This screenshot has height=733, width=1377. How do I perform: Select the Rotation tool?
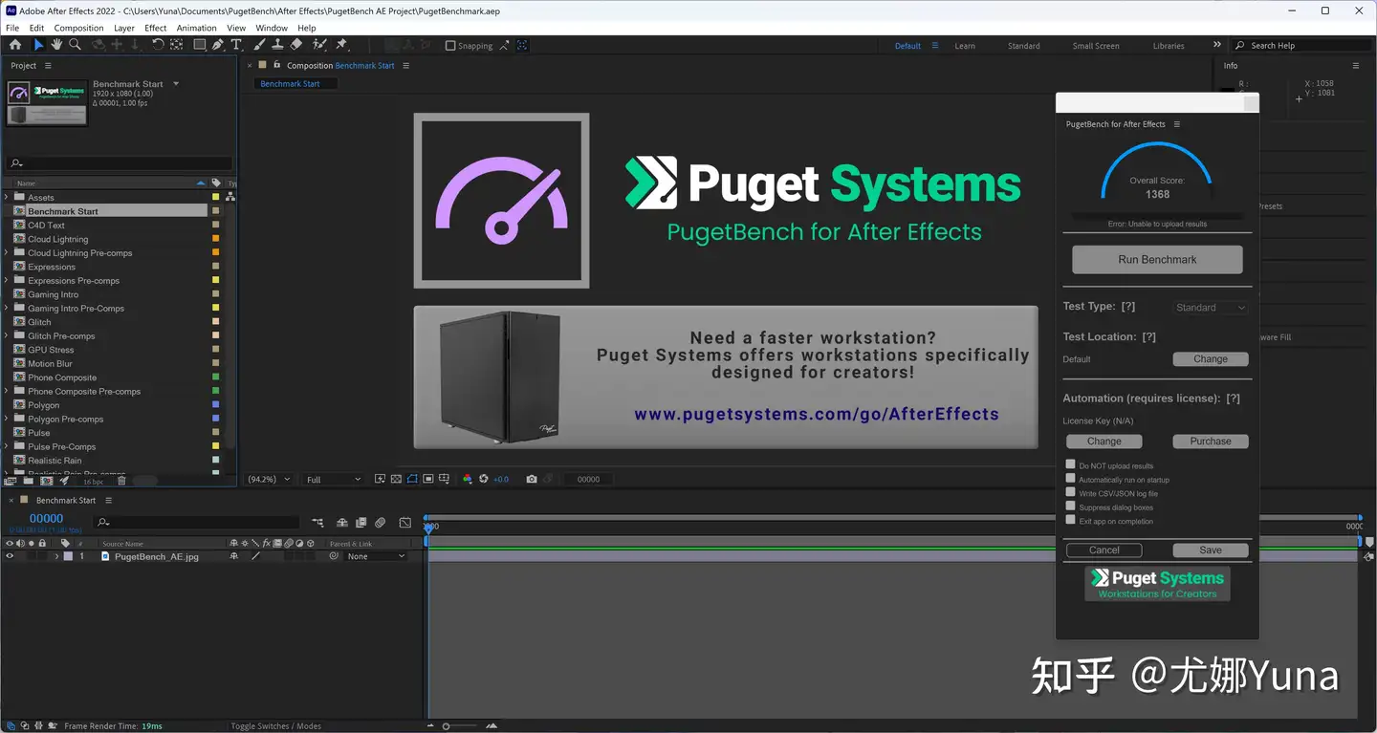(158, 45)
